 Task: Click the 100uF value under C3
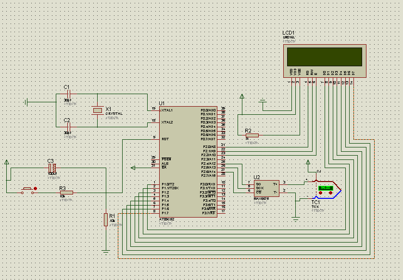pos(52,174)
